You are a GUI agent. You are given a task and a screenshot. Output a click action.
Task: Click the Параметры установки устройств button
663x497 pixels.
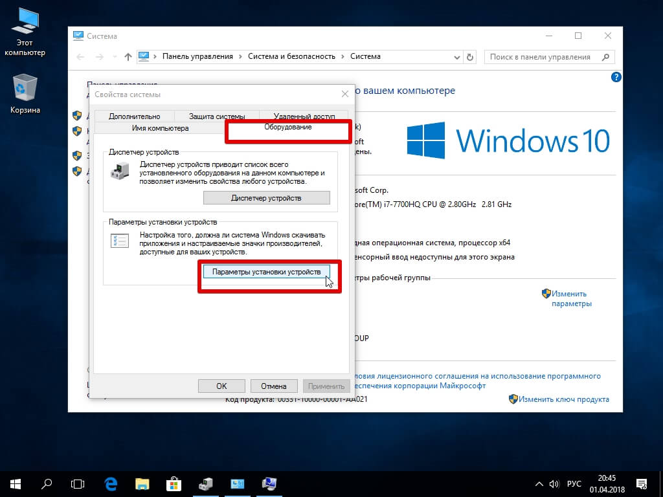coord(266,272)
